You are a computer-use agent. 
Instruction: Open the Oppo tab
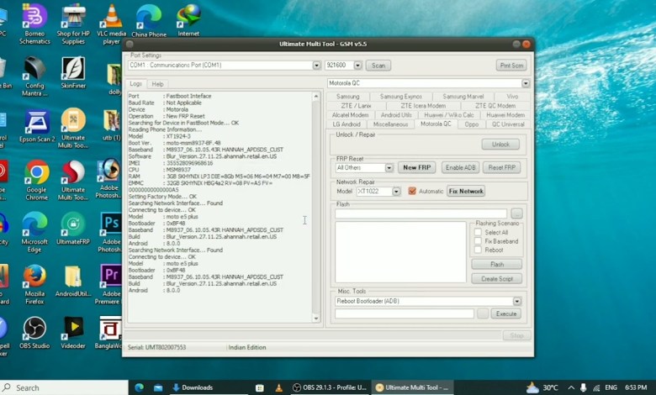tap(471, 124)
